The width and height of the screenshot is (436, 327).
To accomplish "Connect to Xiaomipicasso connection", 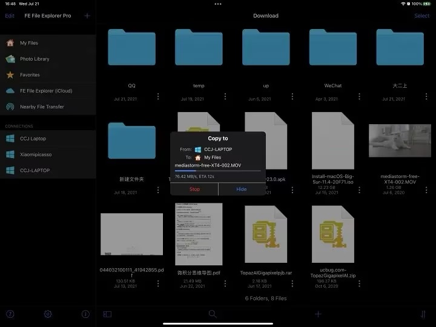I will pos(36,154).
